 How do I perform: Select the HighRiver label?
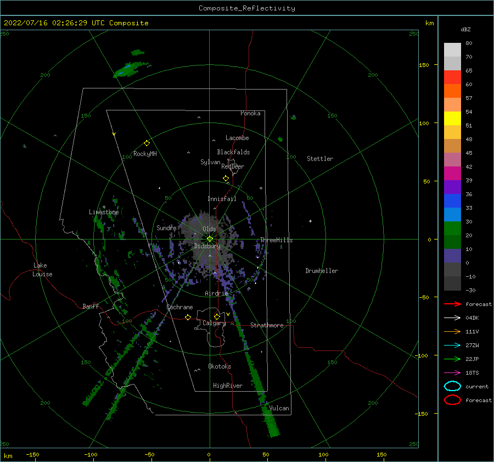(227, 386)
